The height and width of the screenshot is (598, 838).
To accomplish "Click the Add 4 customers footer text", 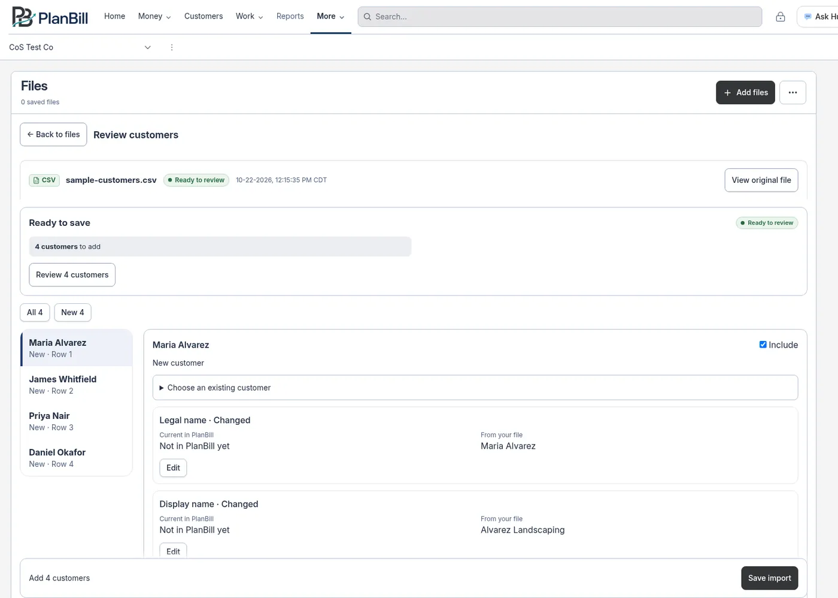I will (x=59, y=578).
